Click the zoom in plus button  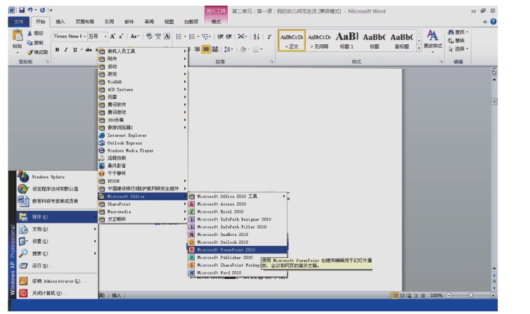tap(493, 296)
